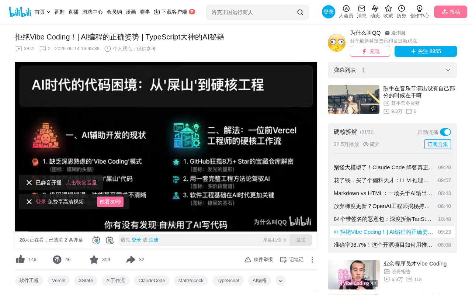Click the 登录 avatar button
Viewport: 472px width, 295px height.
click(329, 12)
